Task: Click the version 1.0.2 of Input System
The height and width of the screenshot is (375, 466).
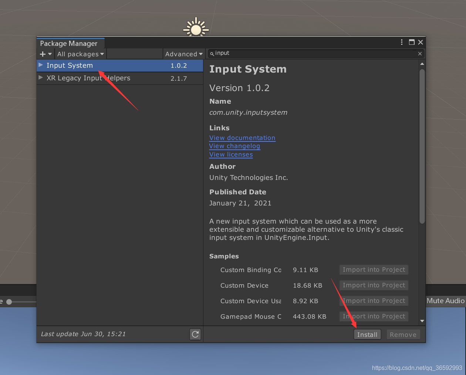Action: 179,66
